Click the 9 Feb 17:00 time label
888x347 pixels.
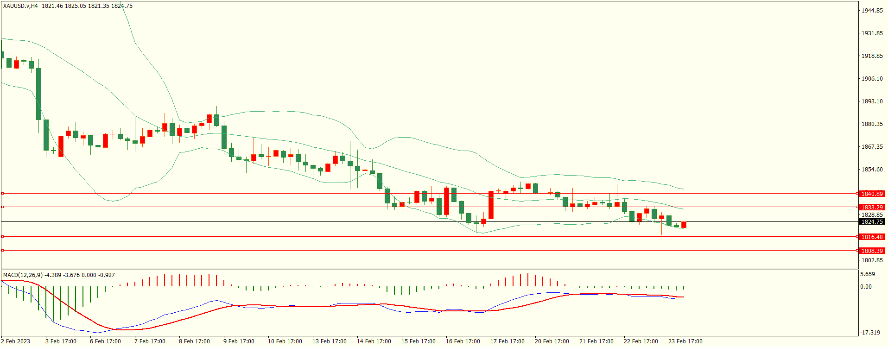coord(239,341)
